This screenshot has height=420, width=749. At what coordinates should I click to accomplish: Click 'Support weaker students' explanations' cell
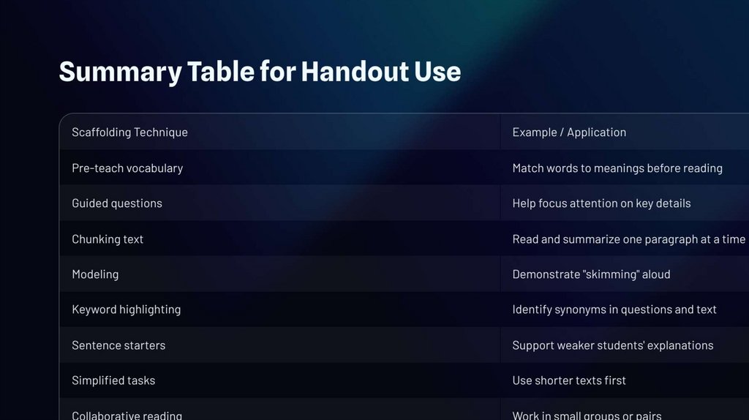612,345
